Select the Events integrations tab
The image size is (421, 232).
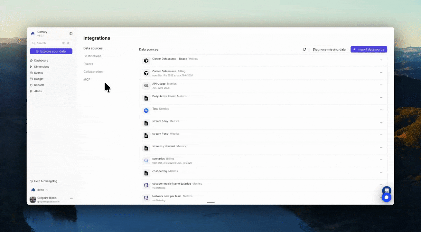(x=88, y=64)
